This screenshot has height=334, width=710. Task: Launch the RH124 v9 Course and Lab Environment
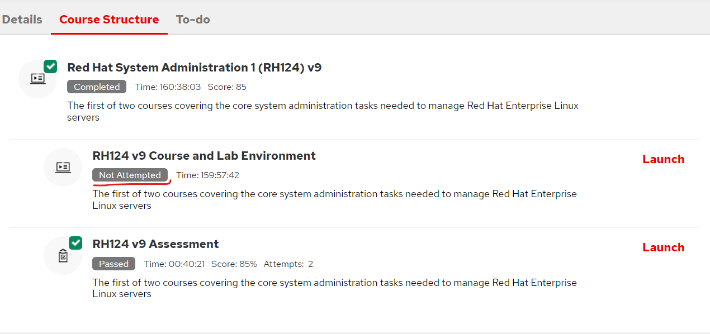tap(663, 159)
